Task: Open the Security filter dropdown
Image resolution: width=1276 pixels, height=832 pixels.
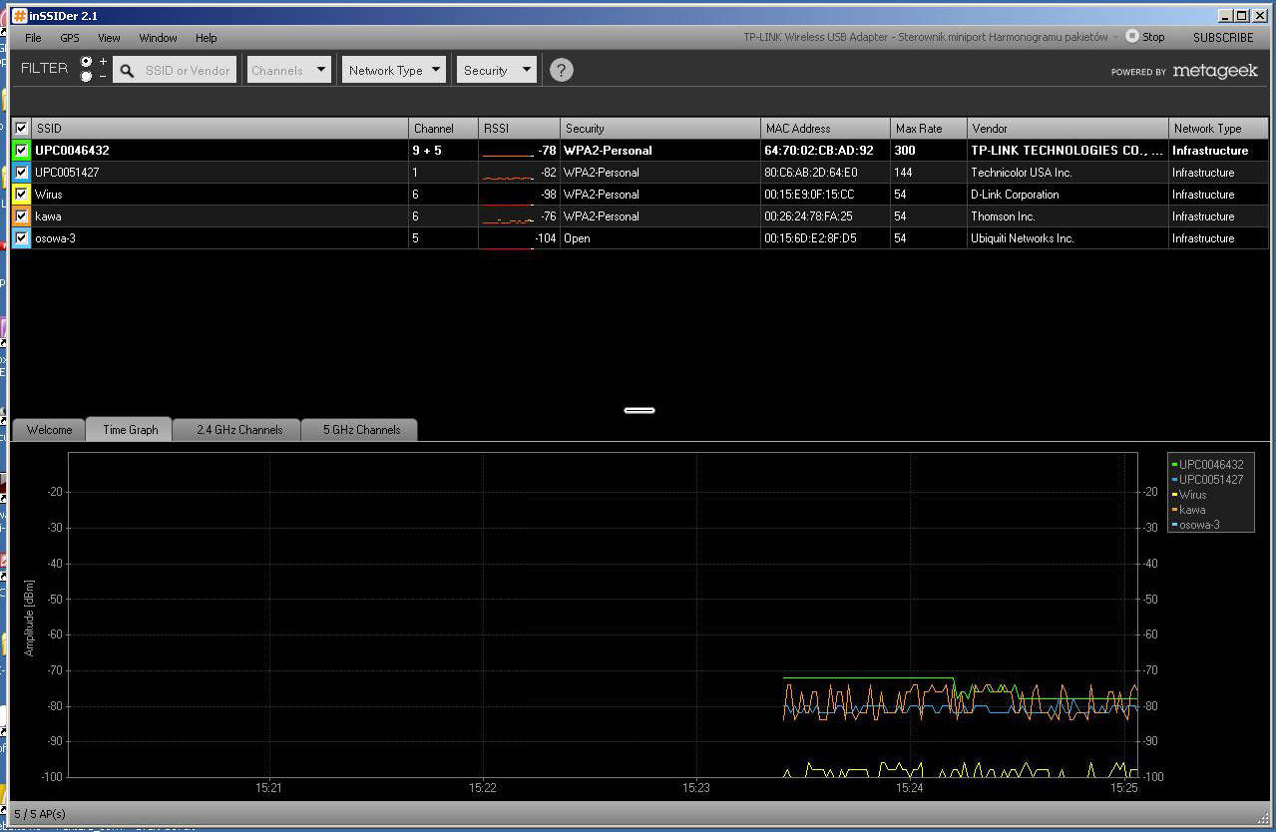Action: [498, 70]
